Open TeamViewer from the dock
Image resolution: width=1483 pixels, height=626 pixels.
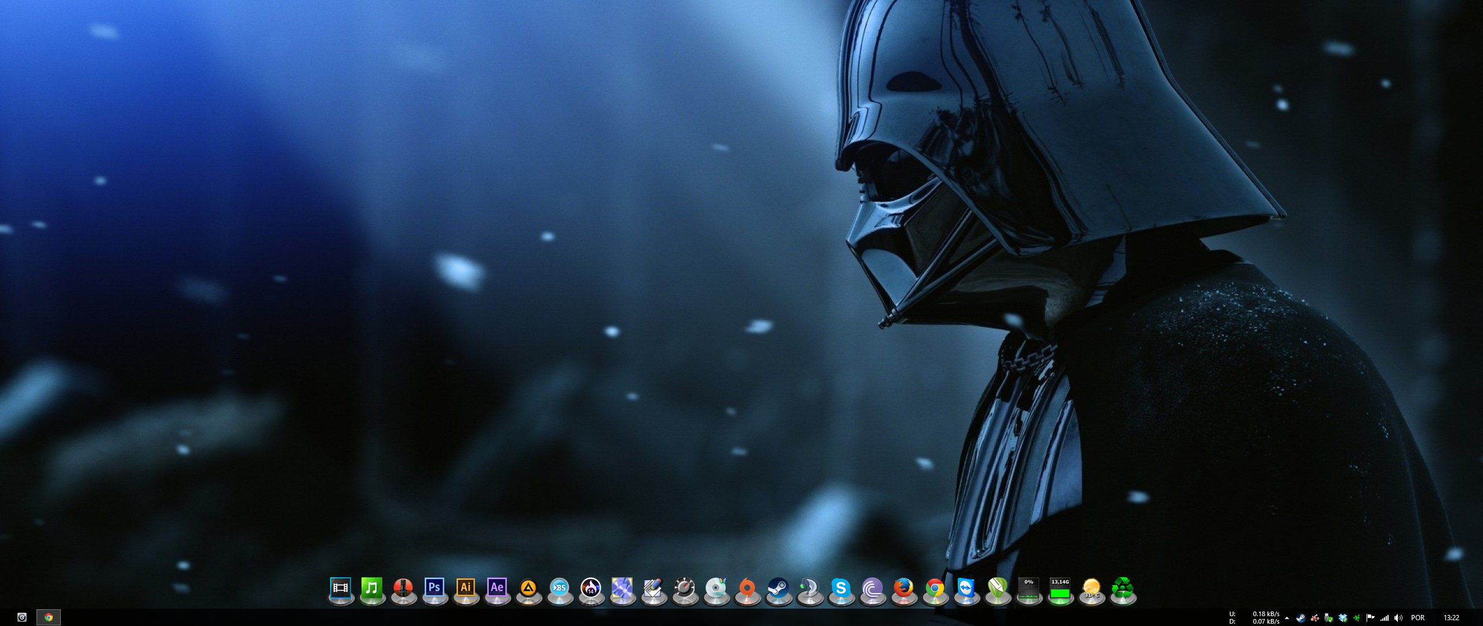pyautogui.click(x=966, y=588)
